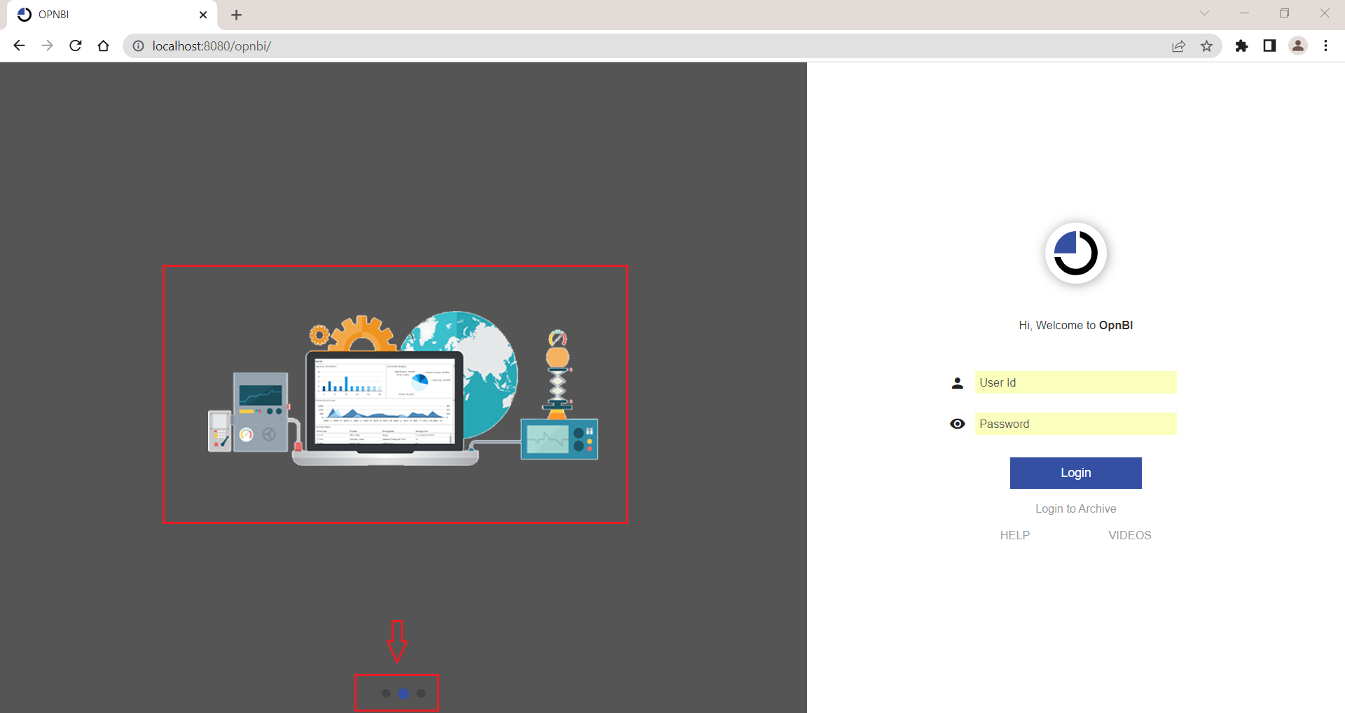The height and width of the screenshot is (713, 1345).
Task: Focus the Password field
Action: (1075, 424)
